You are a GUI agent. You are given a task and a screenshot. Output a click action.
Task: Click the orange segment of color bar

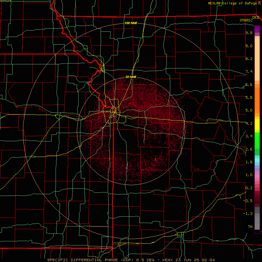tap(257, 100)
